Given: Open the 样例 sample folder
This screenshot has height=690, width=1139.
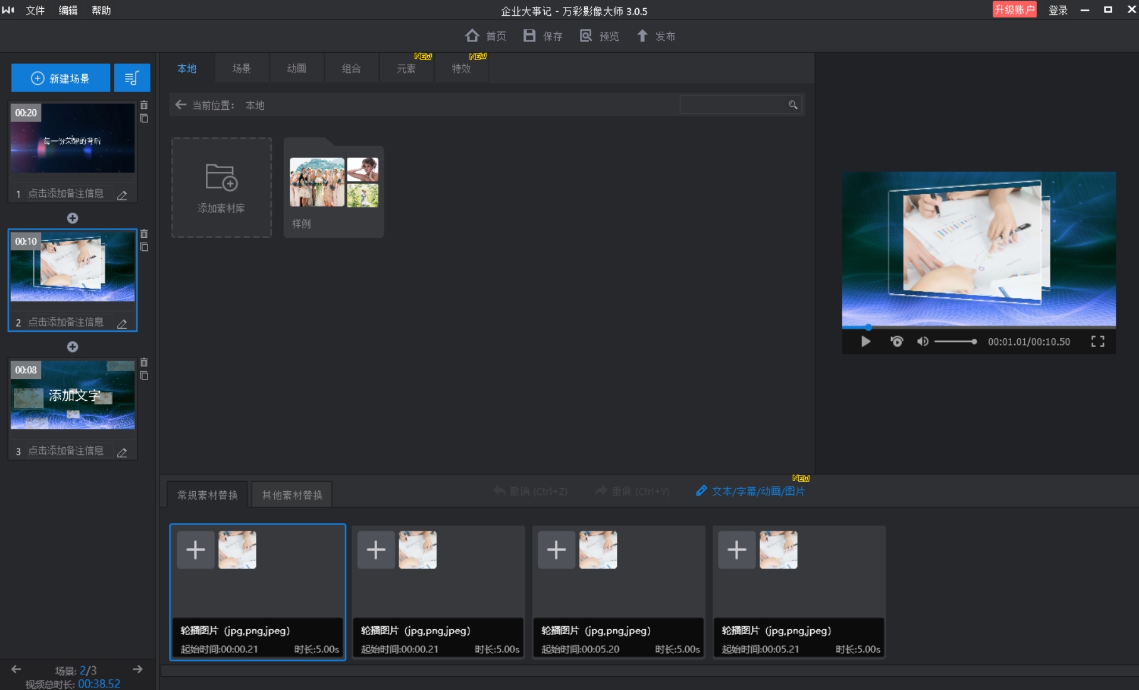Looking at the screenshot, I should [334, 188].
